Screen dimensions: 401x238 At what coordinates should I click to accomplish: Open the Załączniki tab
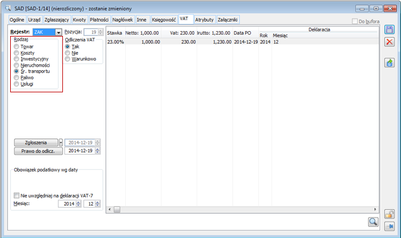[228, 20]
